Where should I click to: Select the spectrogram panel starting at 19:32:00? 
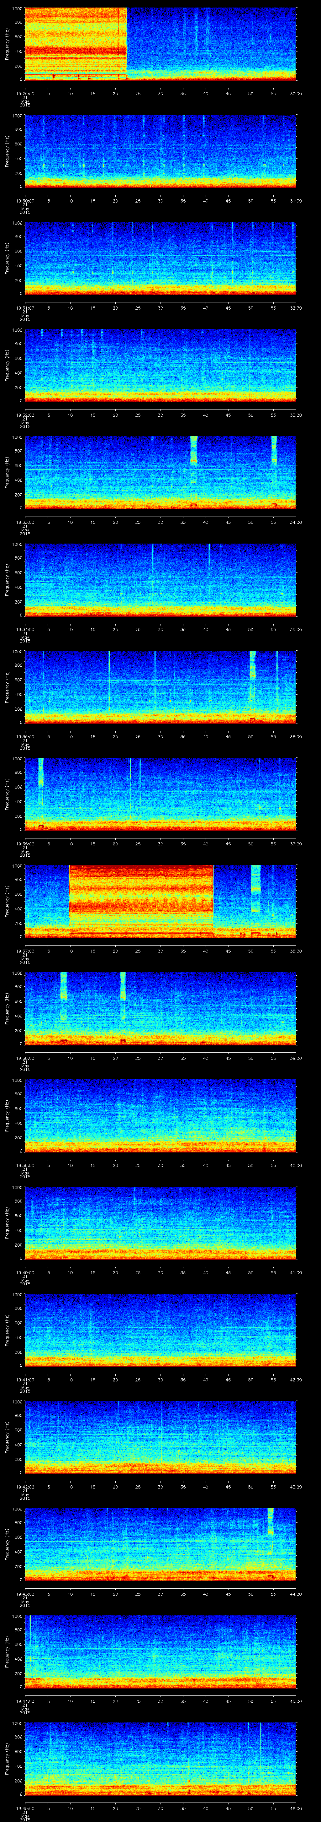(160, 365)
